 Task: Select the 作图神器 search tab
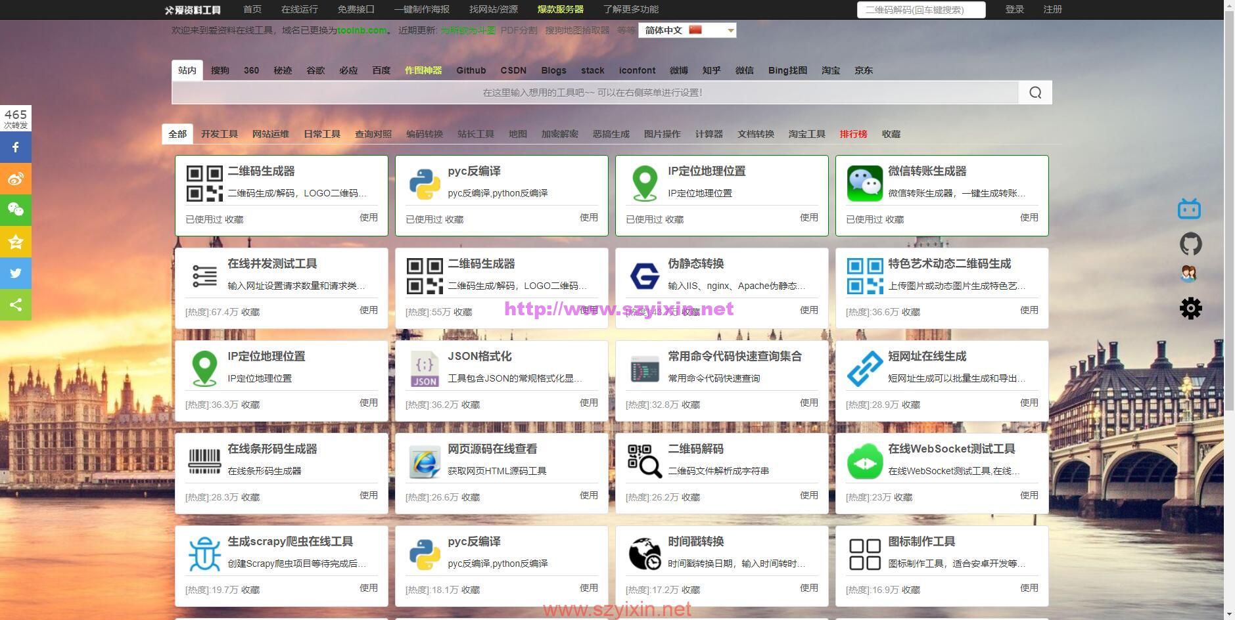(x=423, y=70)
